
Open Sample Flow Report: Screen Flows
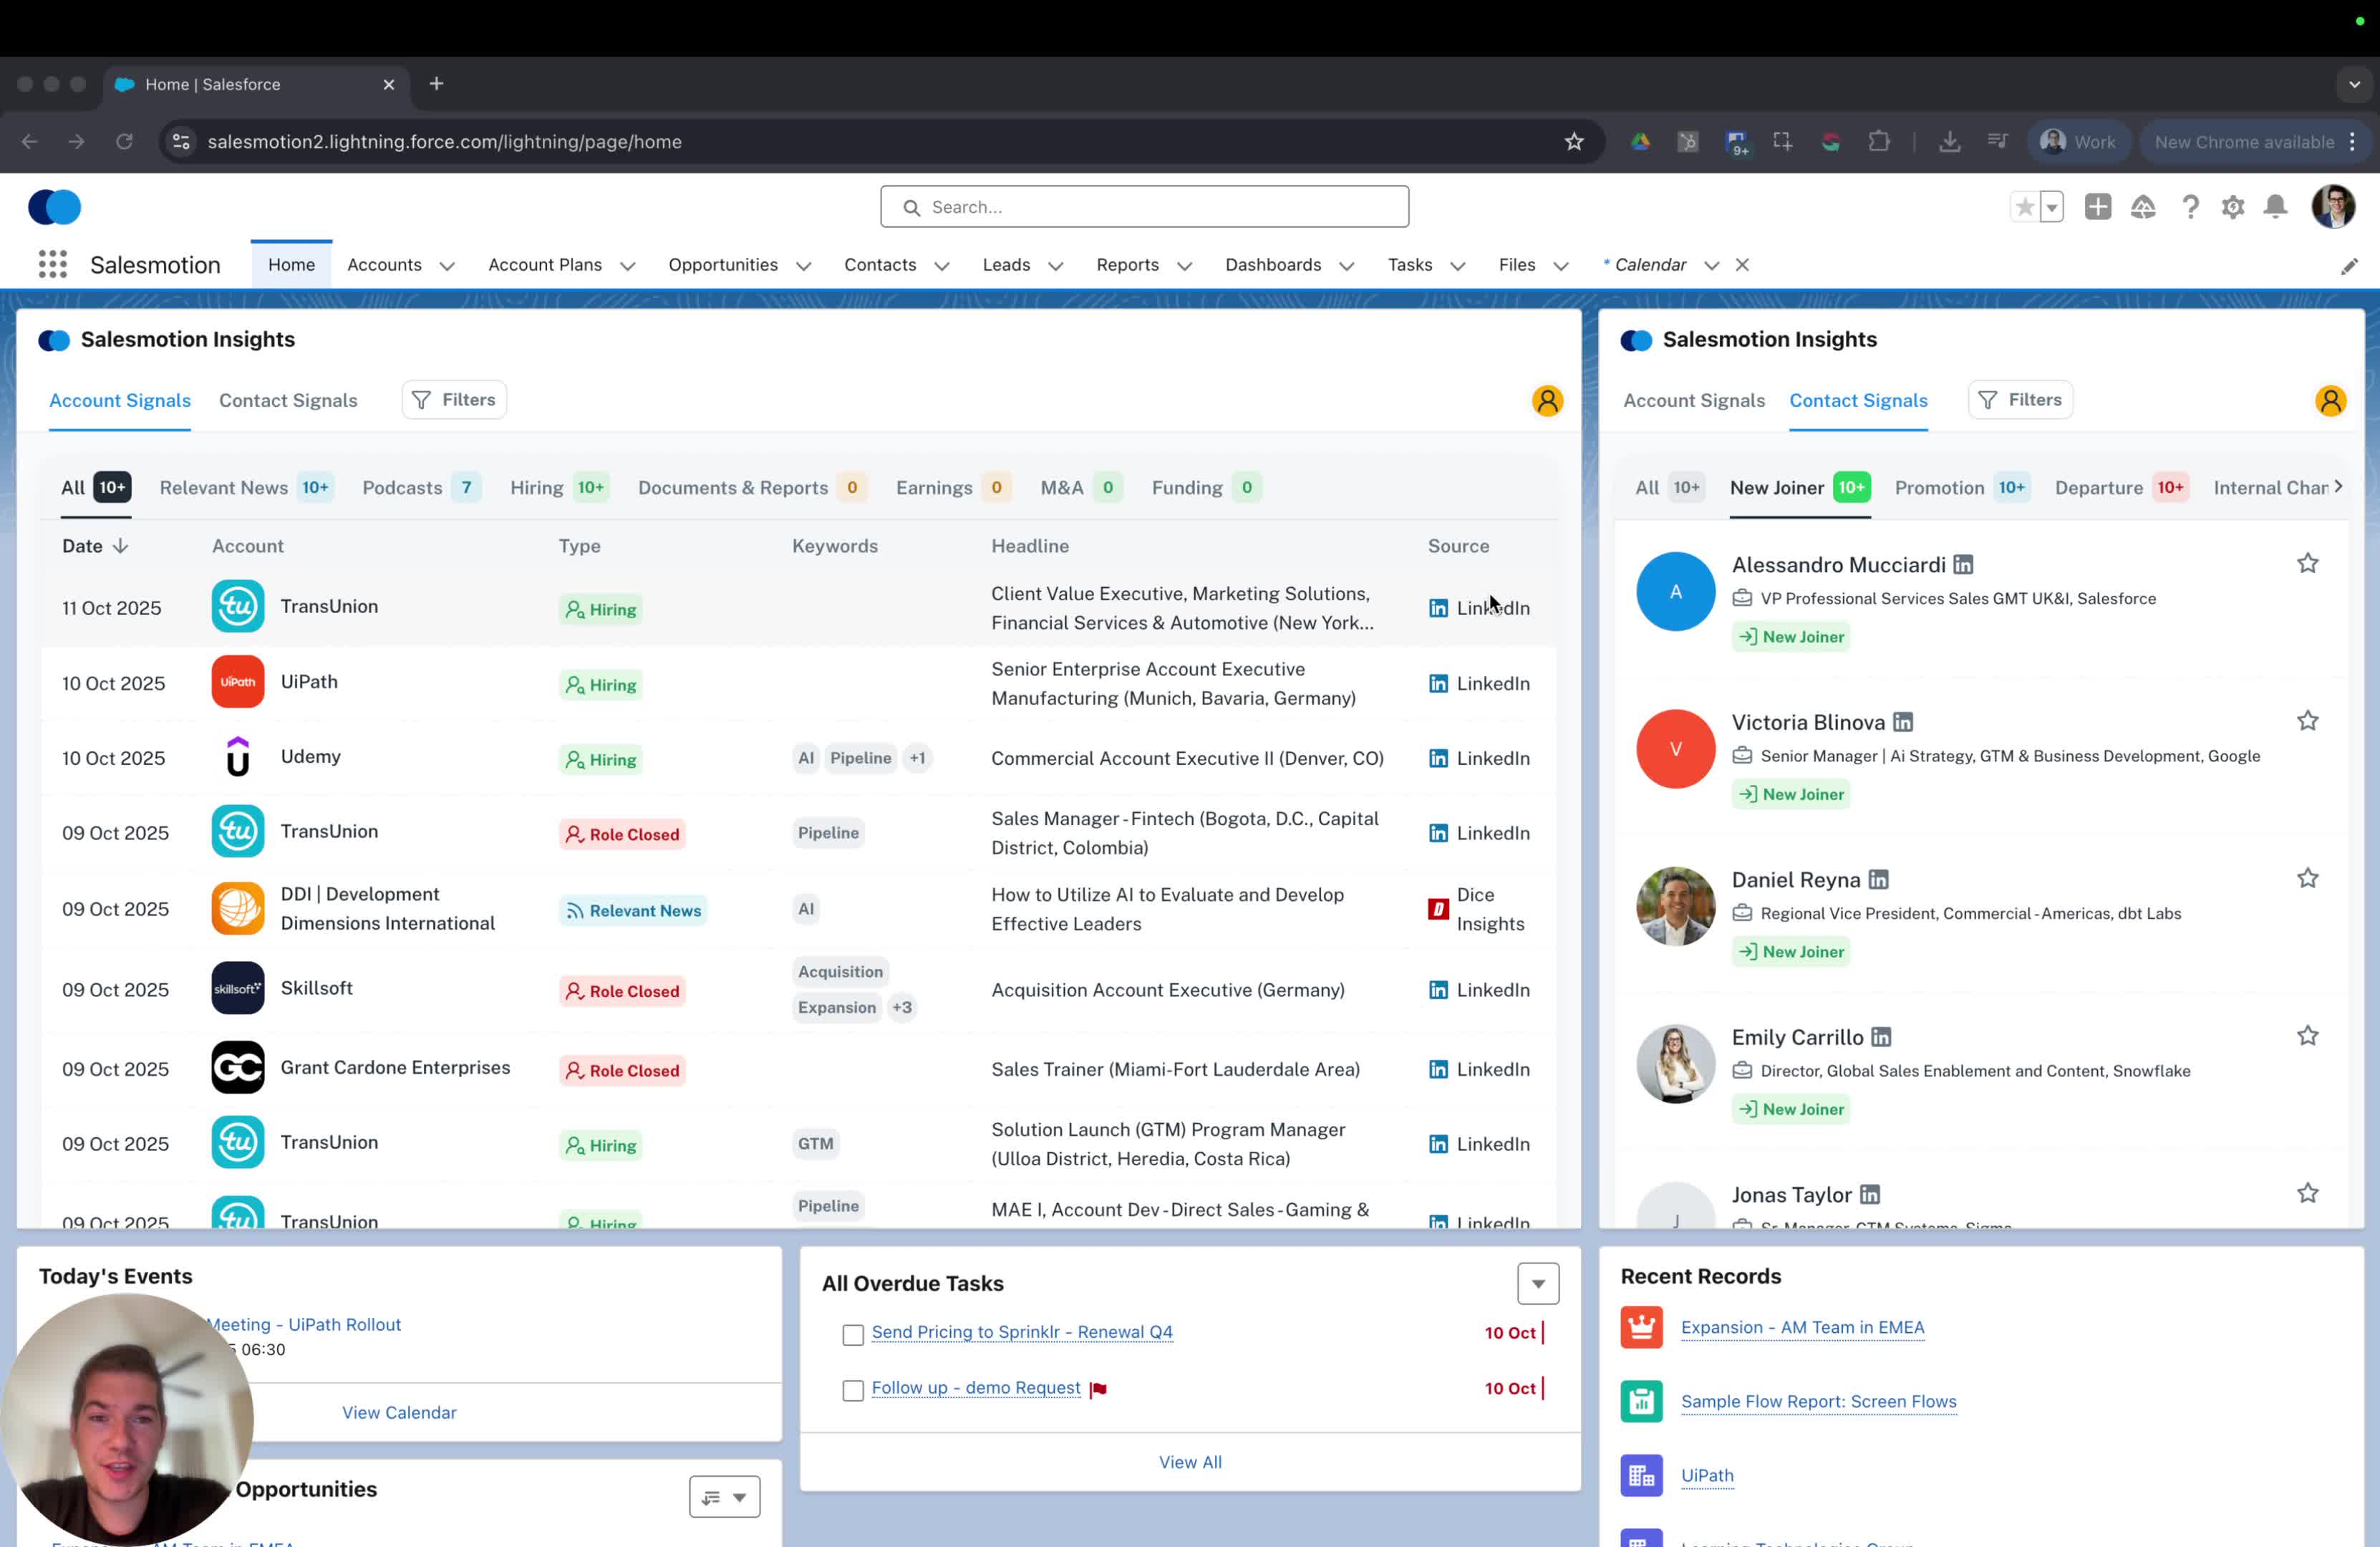[1818, 1402]
